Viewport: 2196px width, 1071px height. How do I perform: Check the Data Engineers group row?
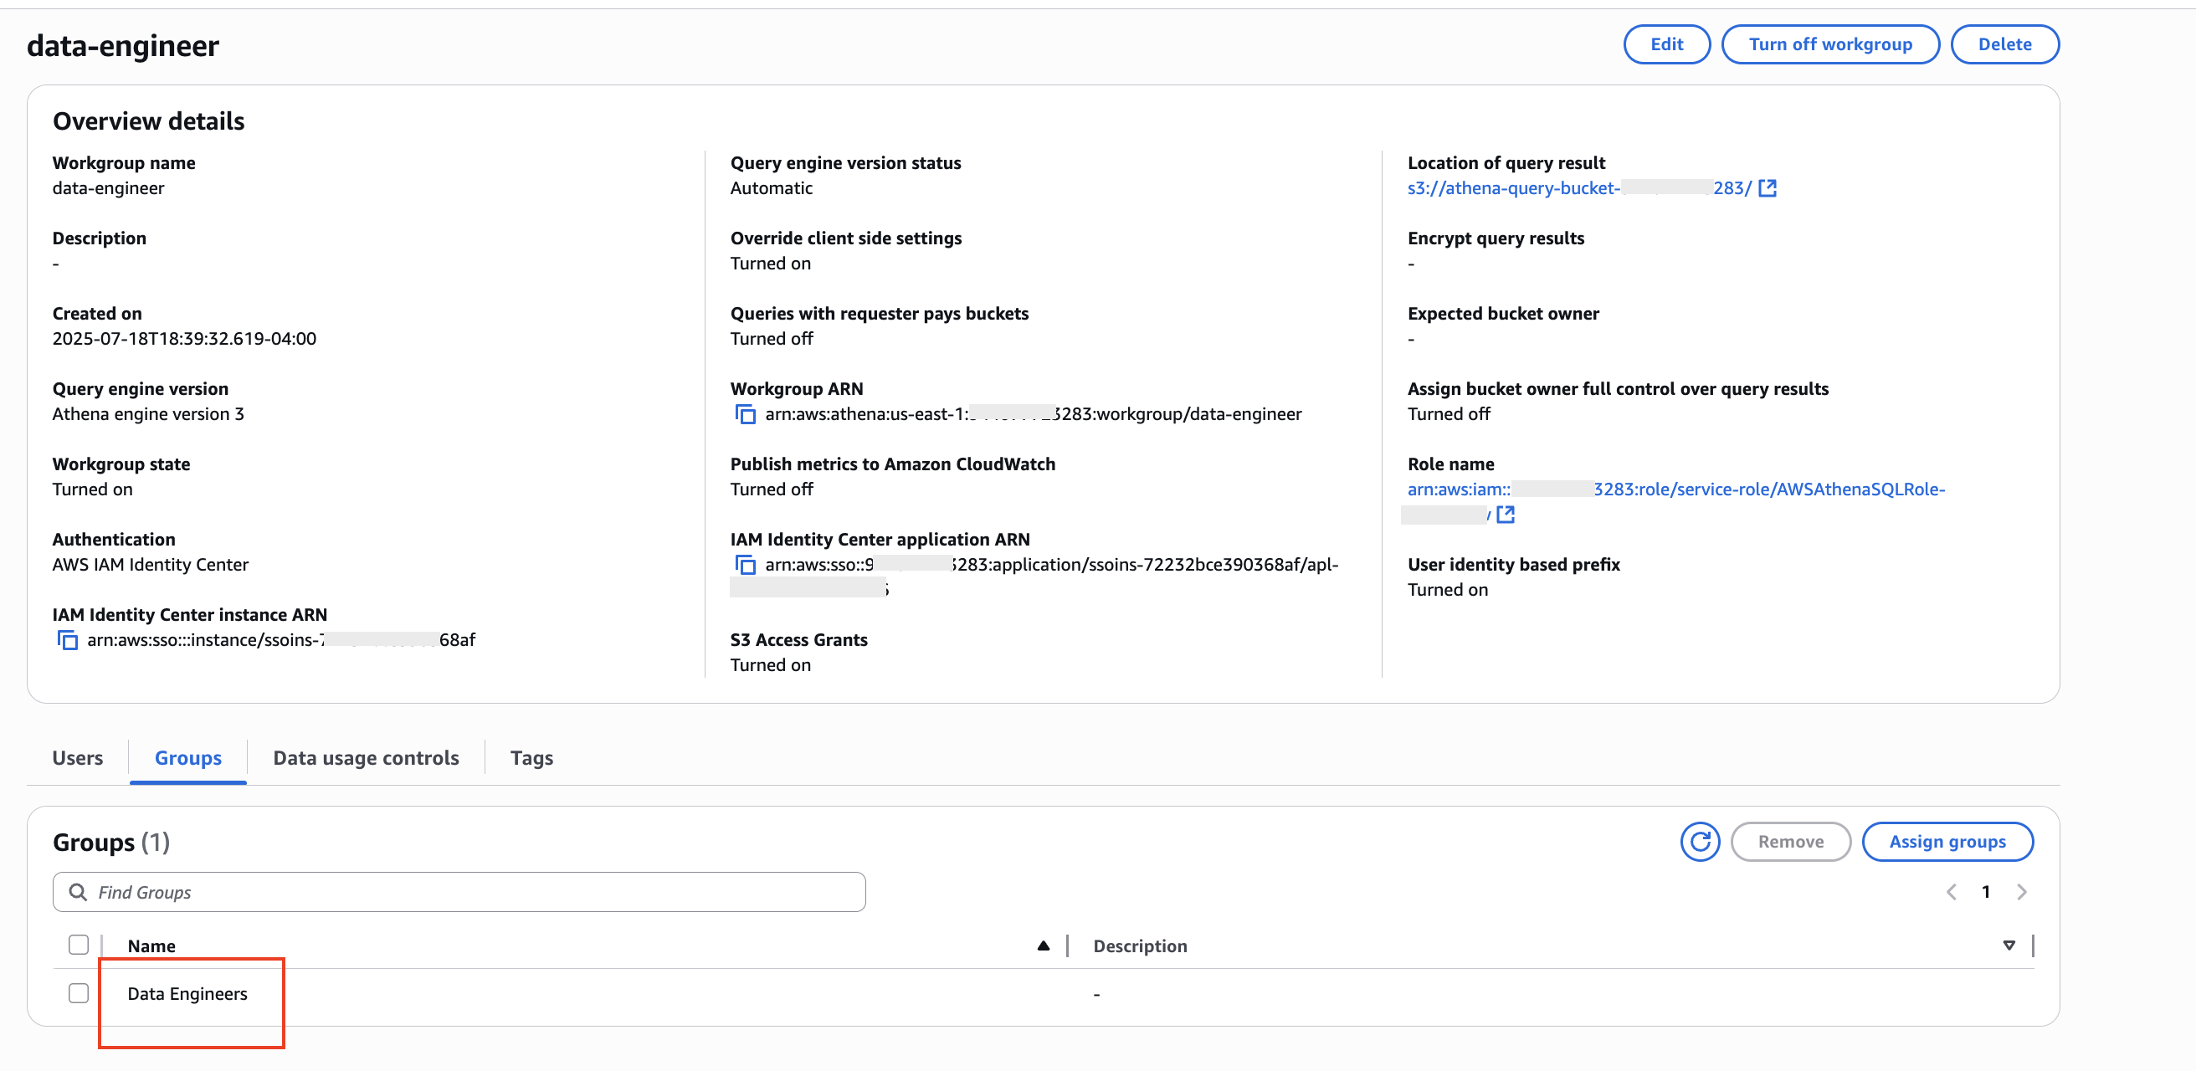79,993
